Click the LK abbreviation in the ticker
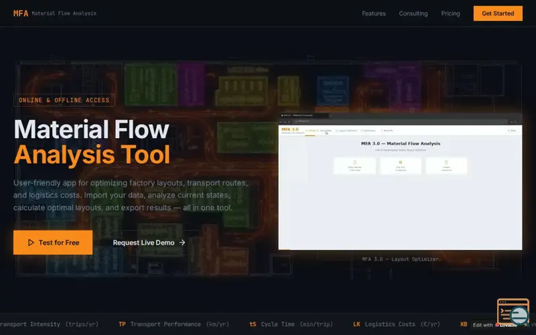Screen dimensions: 536x335 [x=356, y=324]
